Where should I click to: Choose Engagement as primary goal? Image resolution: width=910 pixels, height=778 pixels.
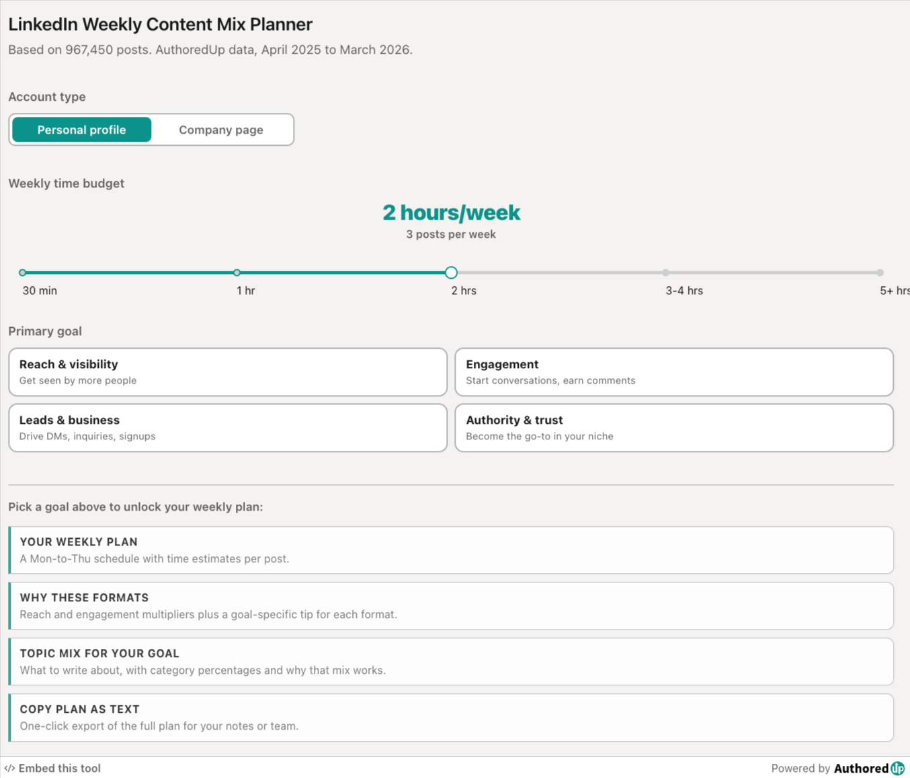pyautogui.click(x=674, y=372)
